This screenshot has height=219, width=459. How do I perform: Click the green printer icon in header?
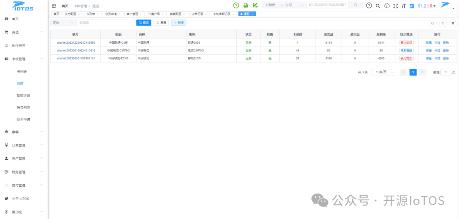(246, 5)
